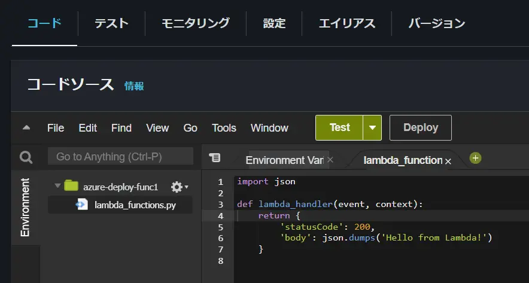
Task: Click the Deploy button
Action: tap(420, 127)
